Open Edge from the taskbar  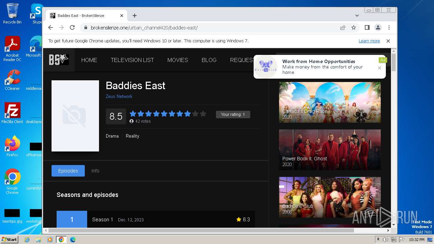point(73,240)
